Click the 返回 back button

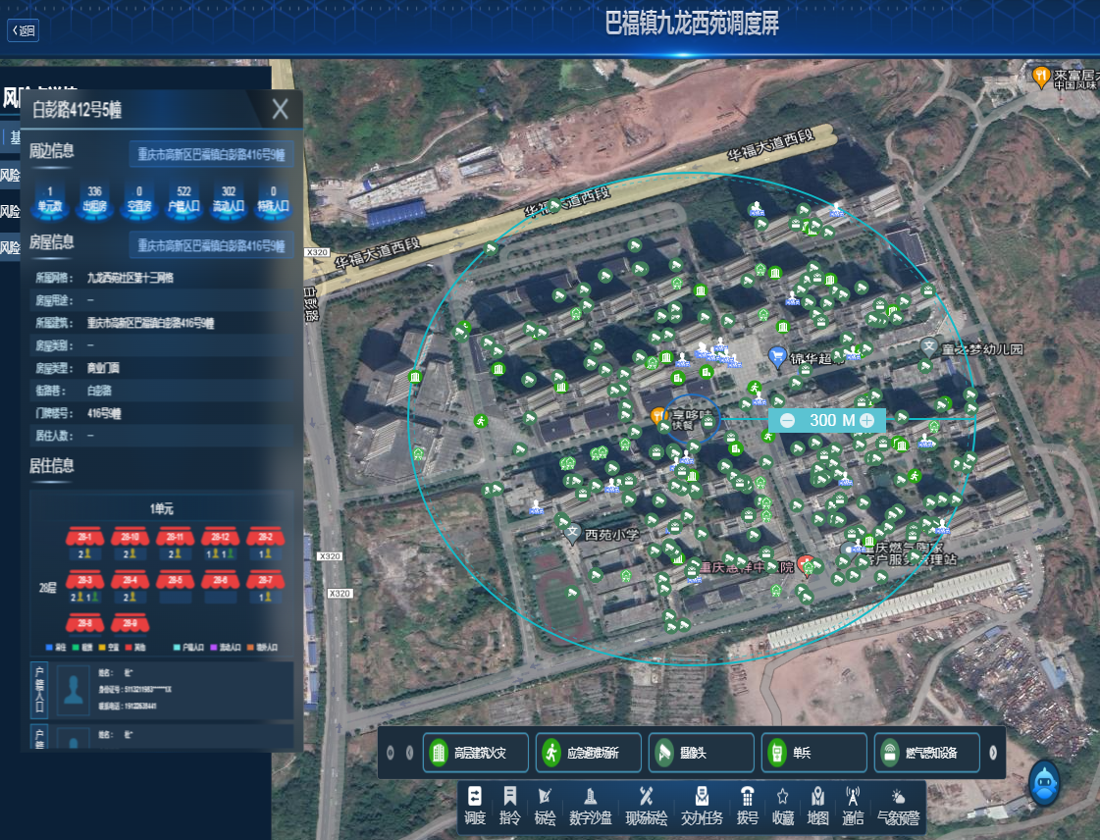(23, 30)
